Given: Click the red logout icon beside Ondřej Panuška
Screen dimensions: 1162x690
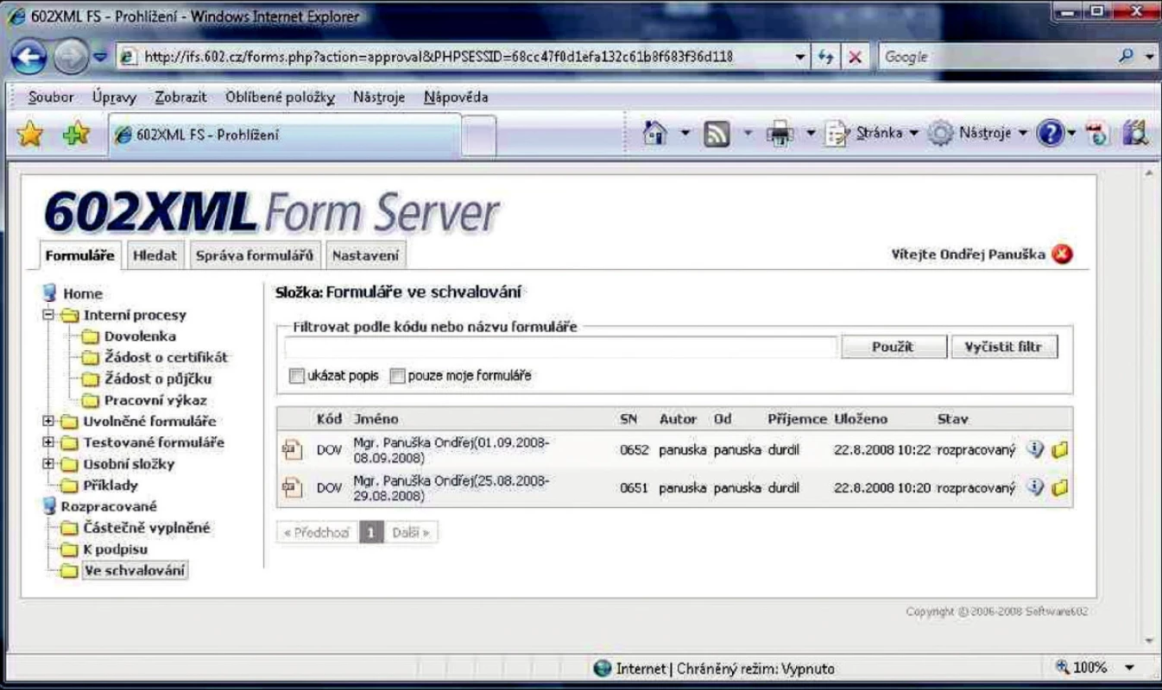Looking at the screenshot, I should point(1063,254).
